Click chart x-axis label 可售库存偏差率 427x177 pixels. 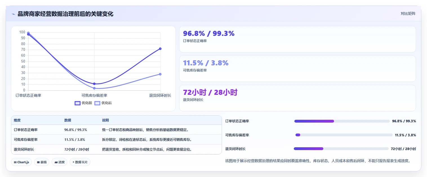click(x=94, y=96)
